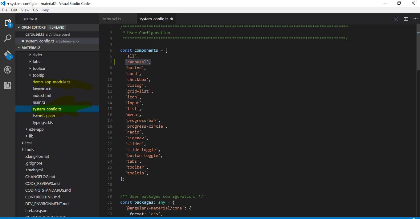Click the 'packages' variable on line 31
The height and width of the screenshot is (219, 420).
click(x=144, y=202)
